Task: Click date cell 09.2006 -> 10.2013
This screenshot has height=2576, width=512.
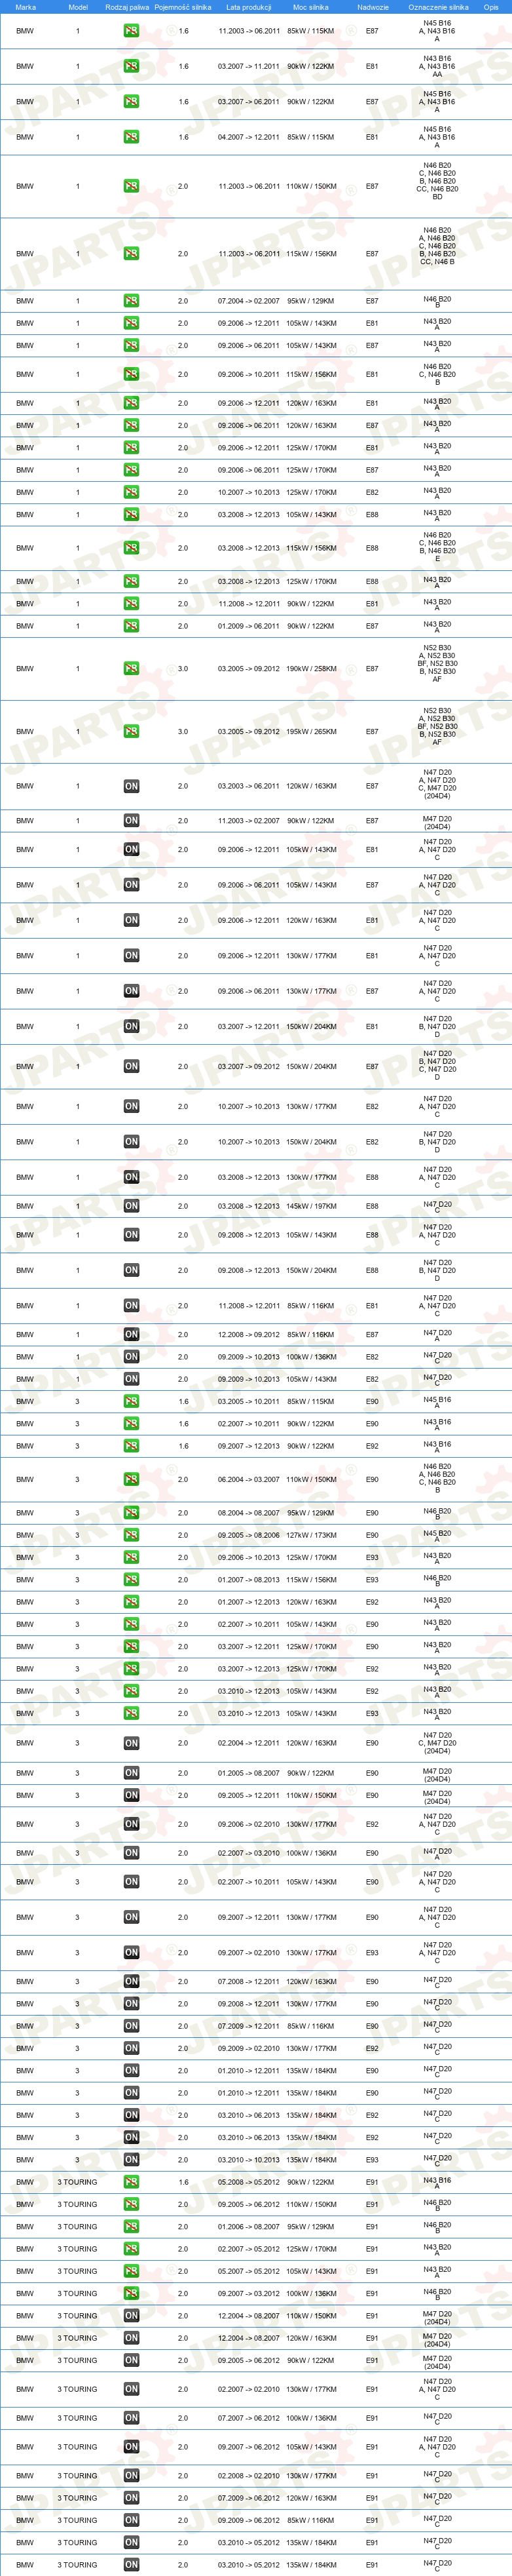Action: point(249,1557)
